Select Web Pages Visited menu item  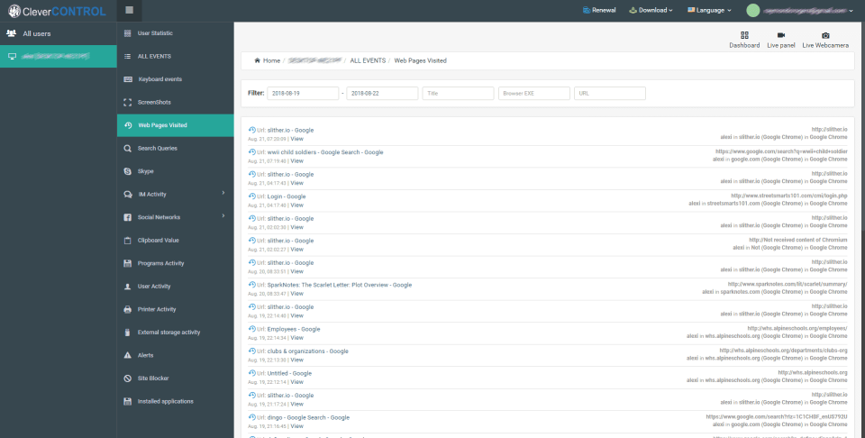click(x=176, y=125)
